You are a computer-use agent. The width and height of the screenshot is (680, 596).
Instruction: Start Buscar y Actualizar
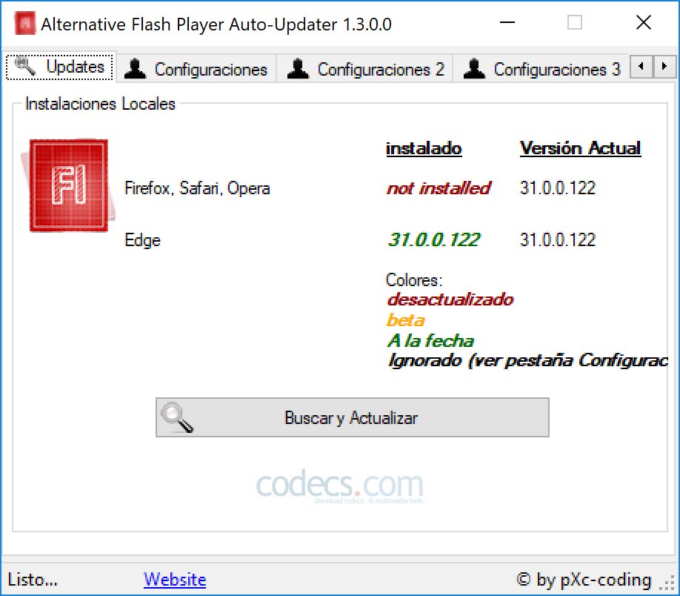352,417
